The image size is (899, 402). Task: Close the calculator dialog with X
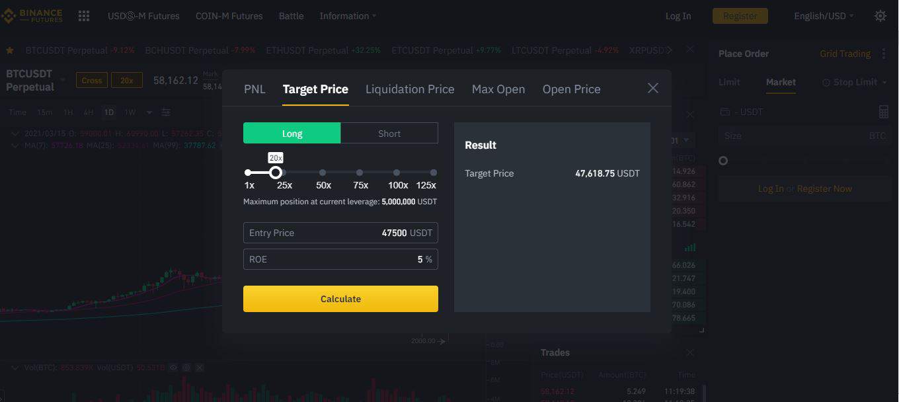pos(653,88)
